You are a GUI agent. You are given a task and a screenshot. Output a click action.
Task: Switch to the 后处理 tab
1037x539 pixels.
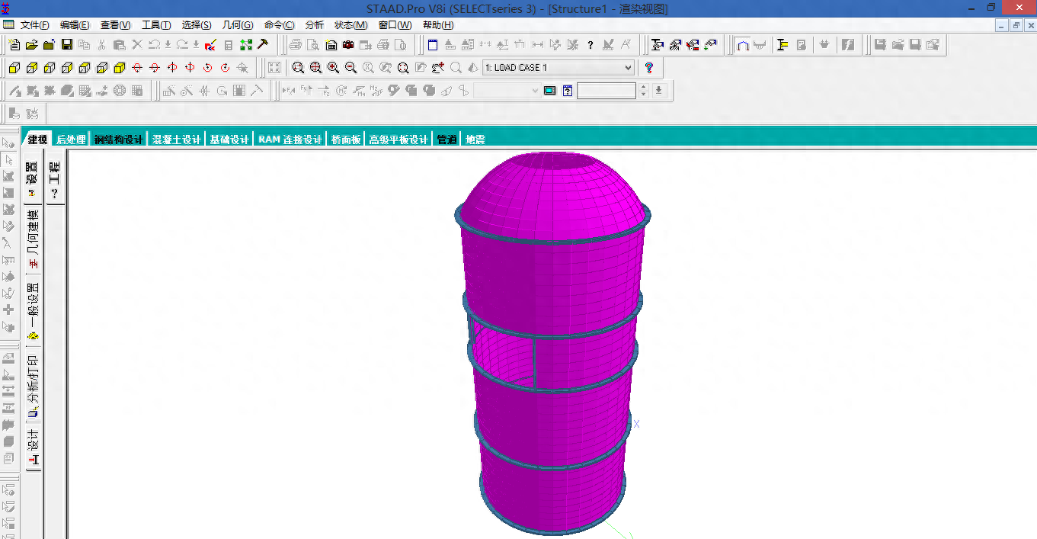pyautogui.click(x=71, y=140)
